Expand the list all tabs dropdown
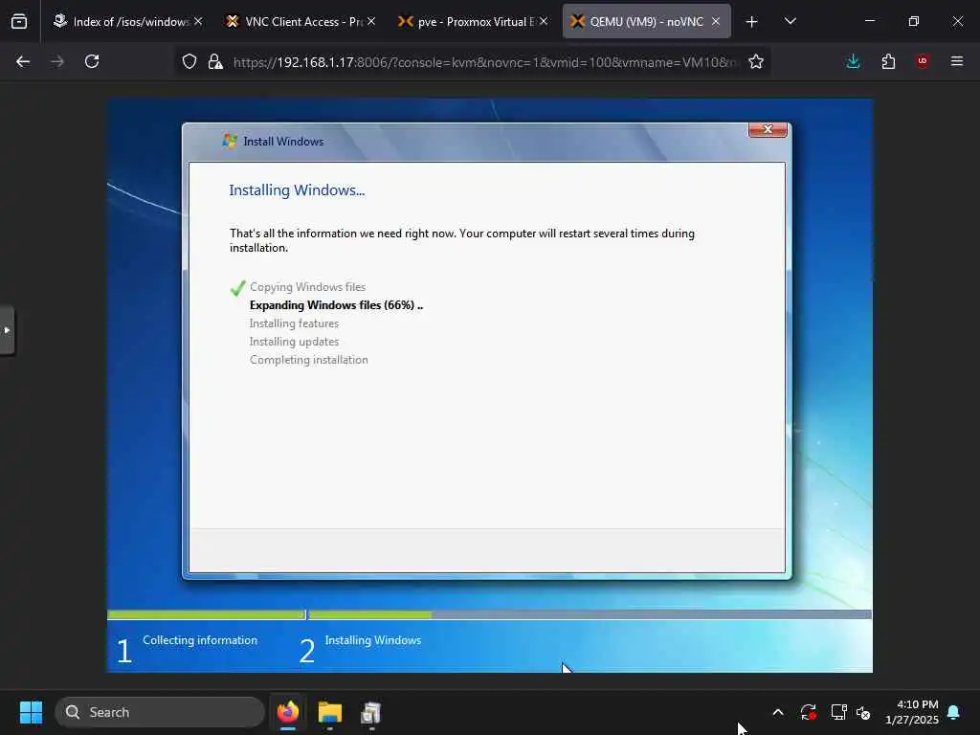Screen dimensions: 980x735 tap(790, 22)
